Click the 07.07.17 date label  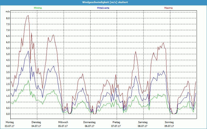[x=116, y=126]
